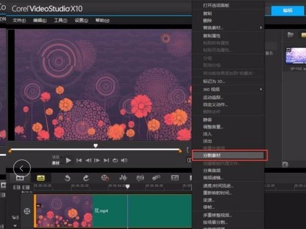Click orange trim-in marker on preview bar
The height and width of the screenshot is (229, 306).
pyautogui.click(x=10, y=151)
